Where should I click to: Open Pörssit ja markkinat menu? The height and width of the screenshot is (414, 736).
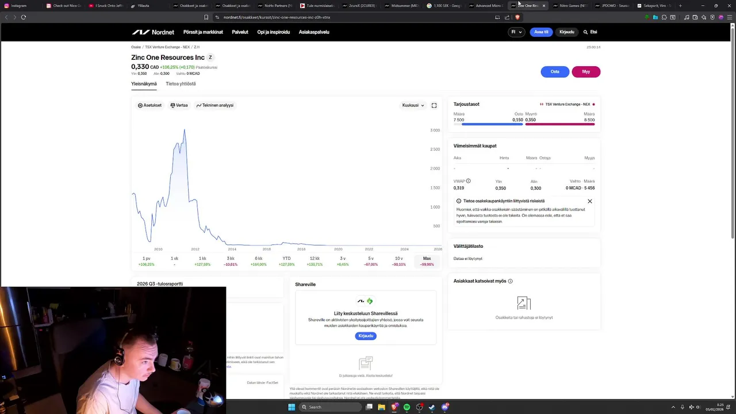tap(203, 32)
